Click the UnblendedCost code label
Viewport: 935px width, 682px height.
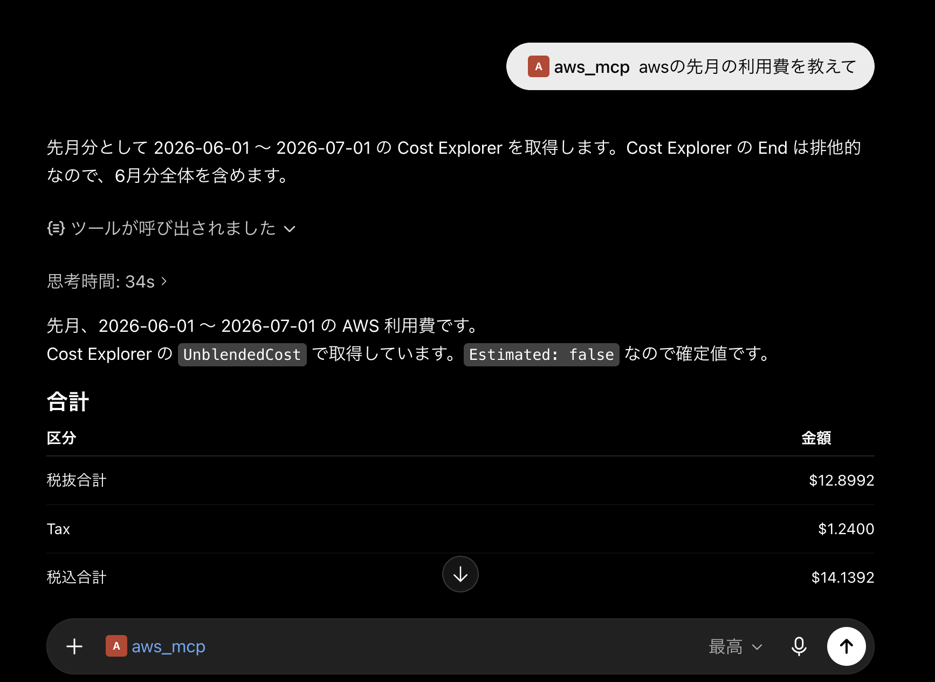tap(242, 354)
